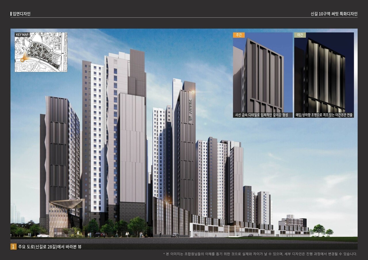Open the nighttime lighting facade image
Viewport: 368px width, 260px height.
(324, 75)
